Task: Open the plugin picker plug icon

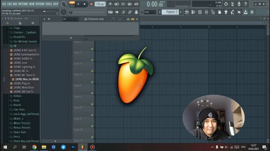Action: [x=226, y=12]
